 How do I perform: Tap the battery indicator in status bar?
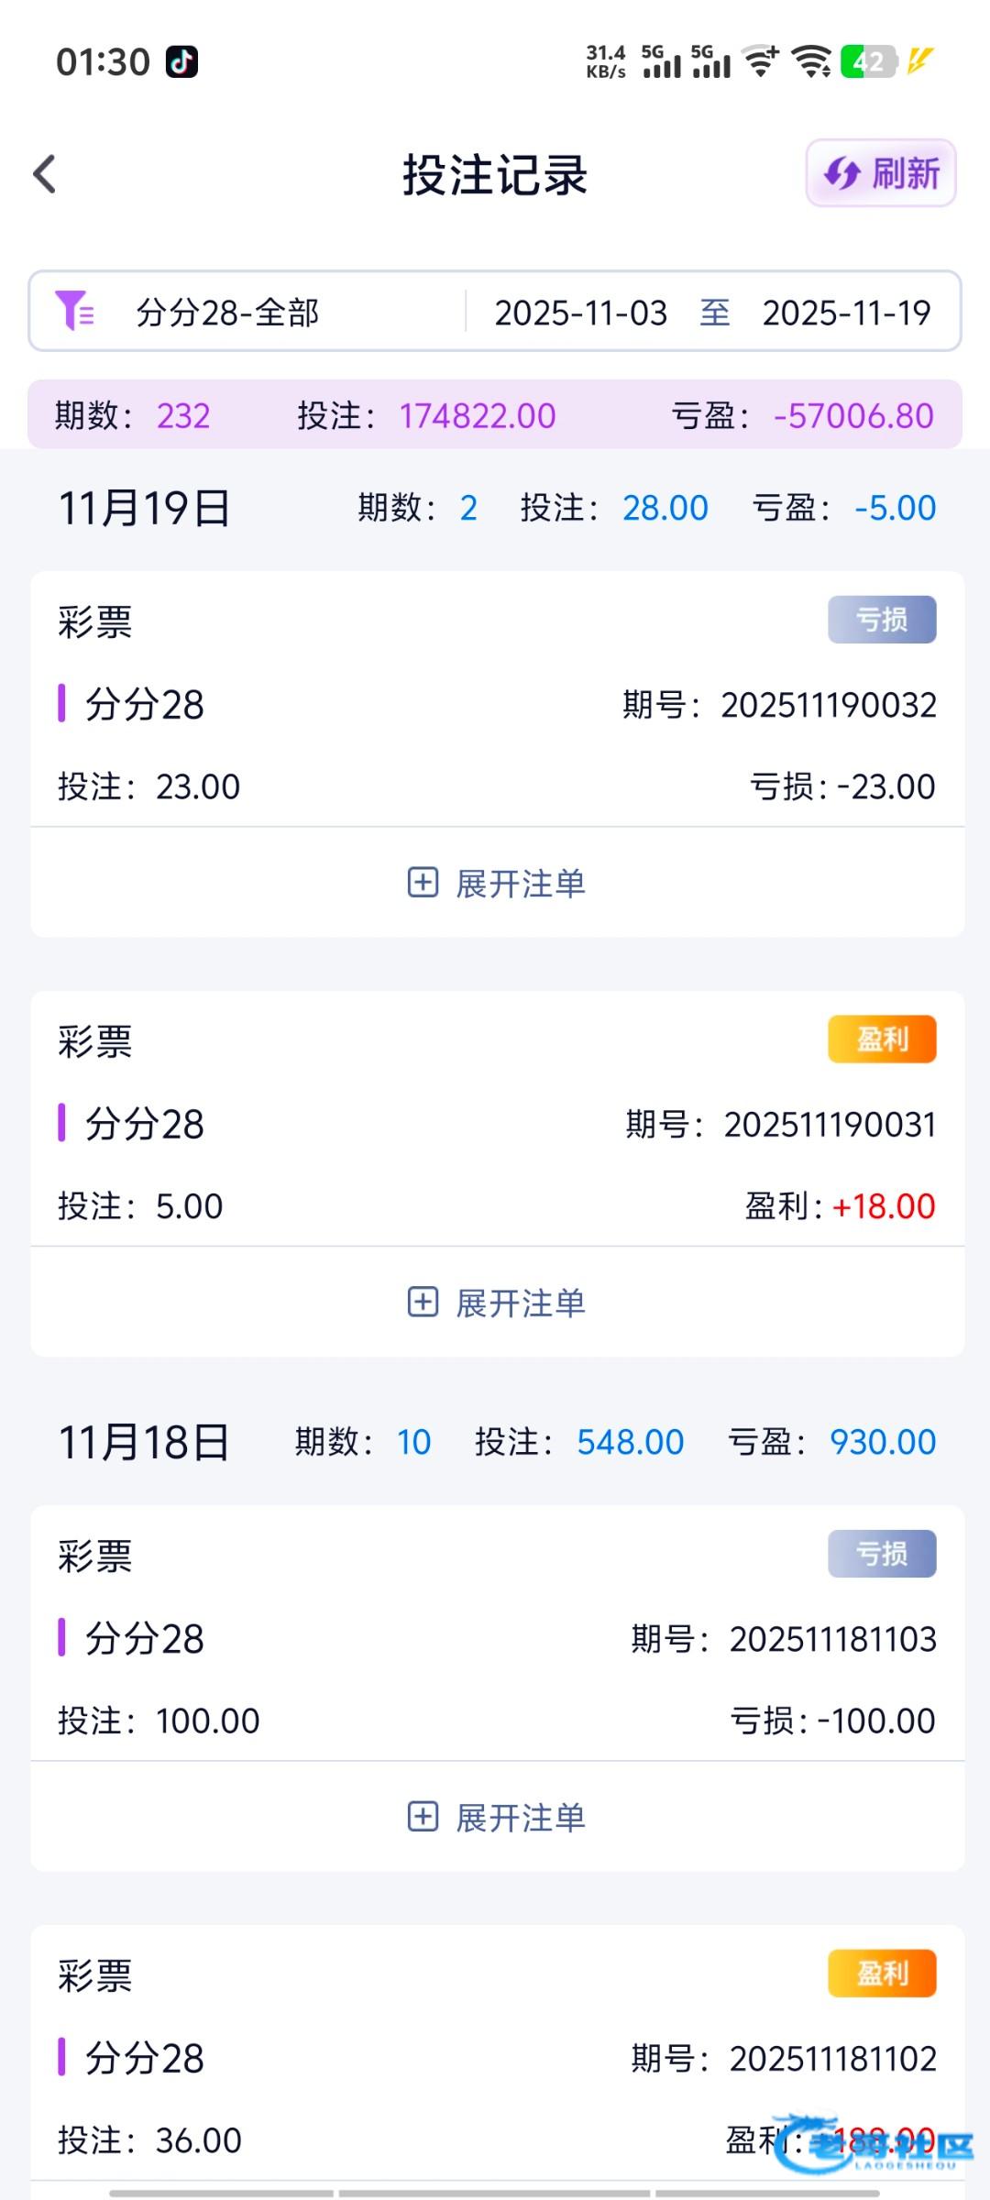coord(867,61)
